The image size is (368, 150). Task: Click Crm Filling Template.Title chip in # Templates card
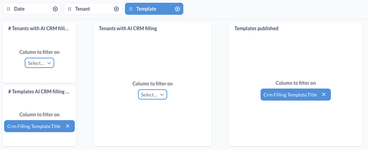click(x=34, y=126)
